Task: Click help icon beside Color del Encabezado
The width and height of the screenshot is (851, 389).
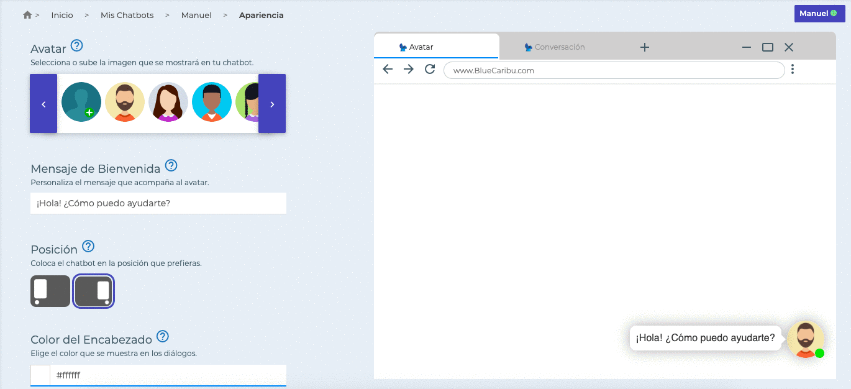Action: click(163, 336)
